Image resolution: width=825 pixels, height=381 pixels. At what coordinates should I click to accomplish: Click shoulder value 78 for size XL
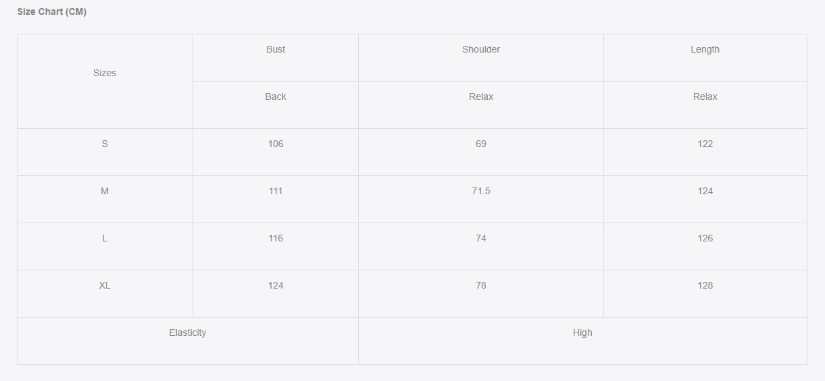(x=481, y=285)
